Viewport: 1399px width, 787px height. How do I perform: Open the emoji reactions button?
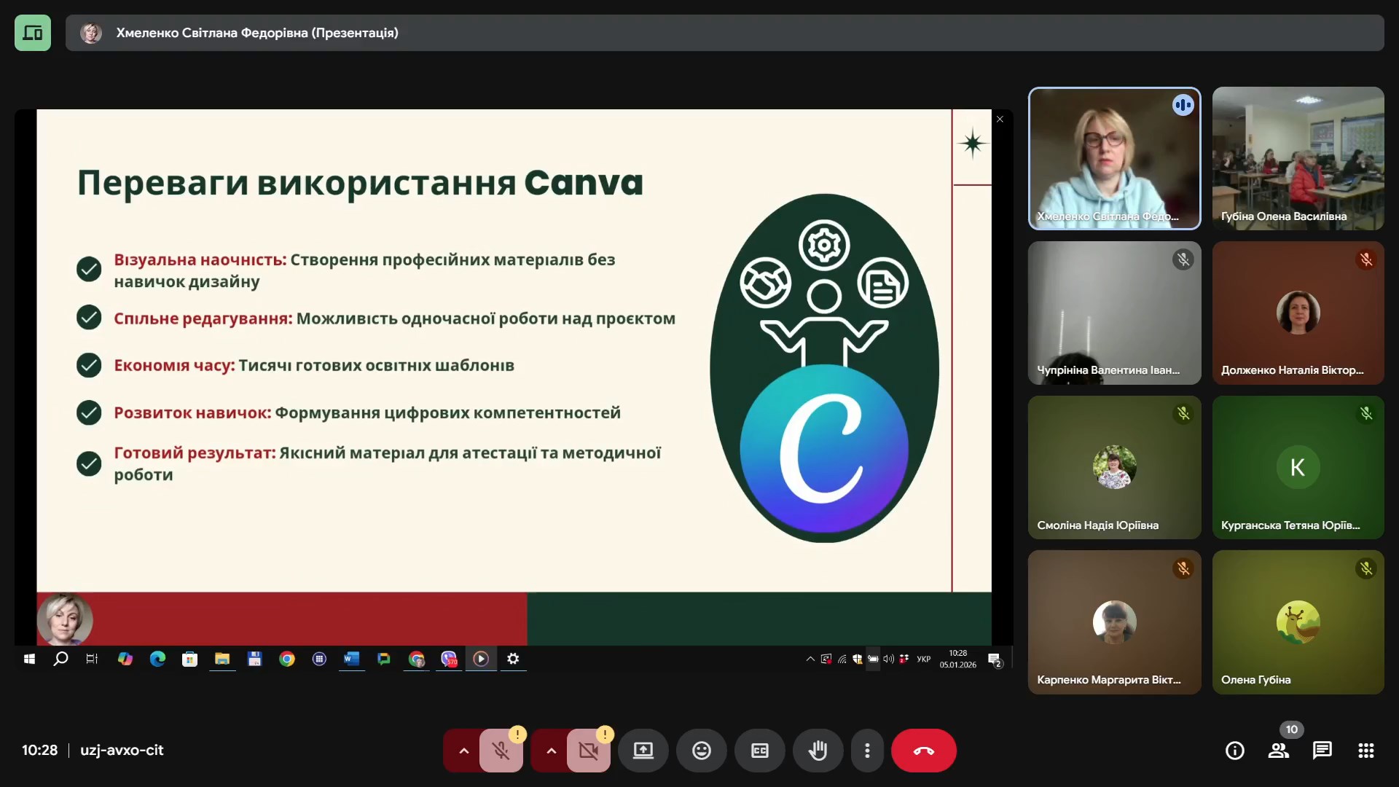point(701,751)
